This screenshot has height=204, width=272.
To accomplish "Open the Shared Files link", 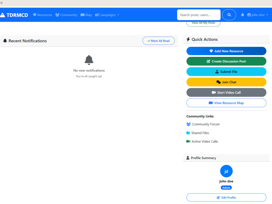I will coord(197,133).
